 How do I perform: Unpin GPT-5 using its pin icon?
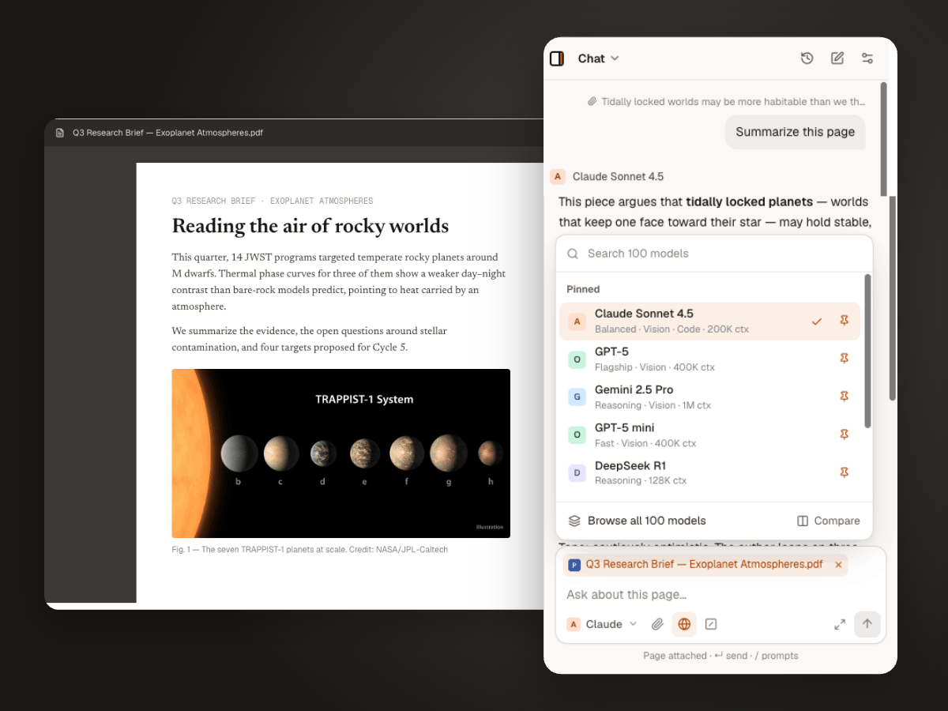coord(845,359)
